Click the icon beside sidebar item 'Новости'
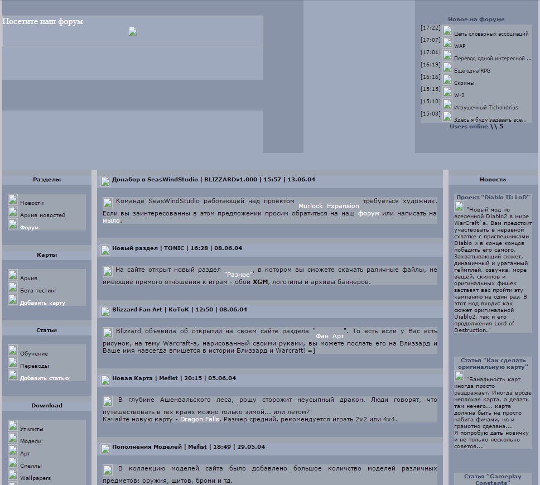The width and height of the screenshot is (540, 485). (x=13, y=199)
